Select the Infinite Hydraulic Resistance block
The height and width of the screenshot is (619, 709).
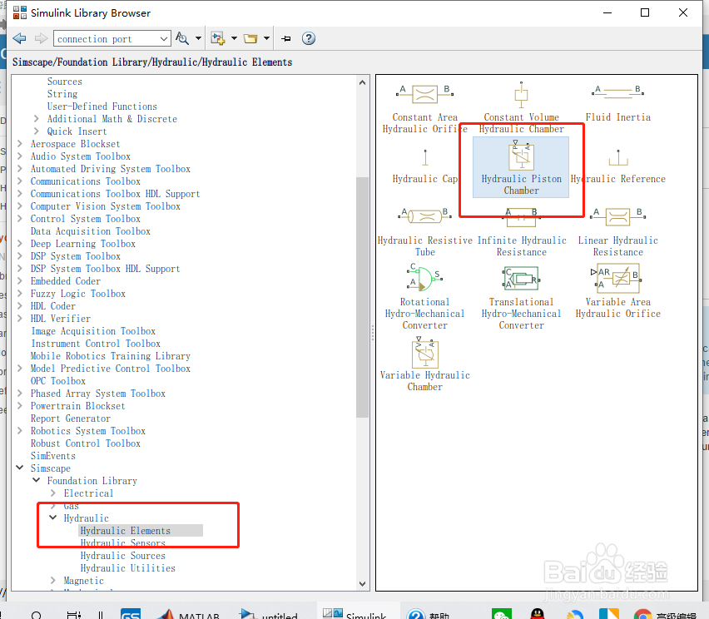(522, 232)
